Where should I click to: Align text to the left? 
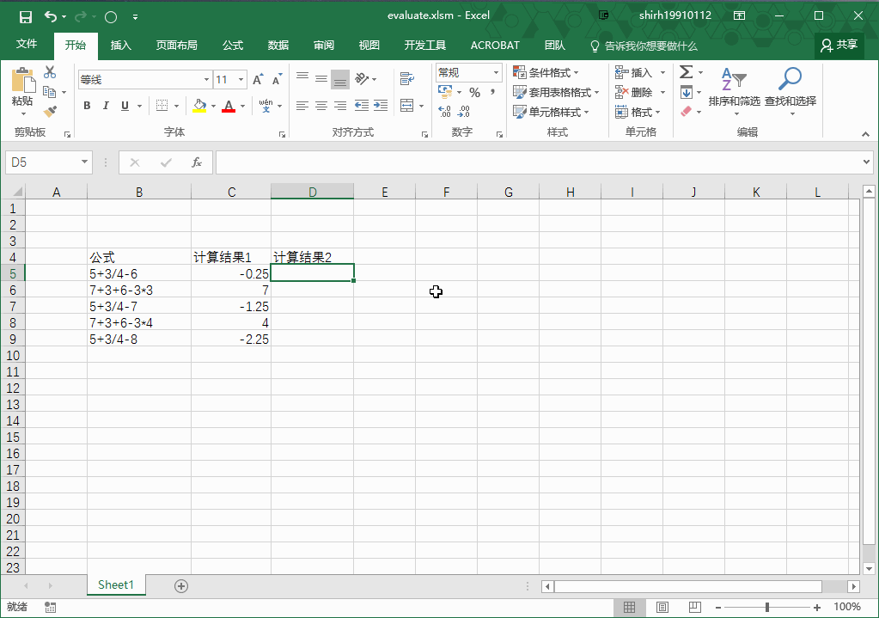(302, 106)
